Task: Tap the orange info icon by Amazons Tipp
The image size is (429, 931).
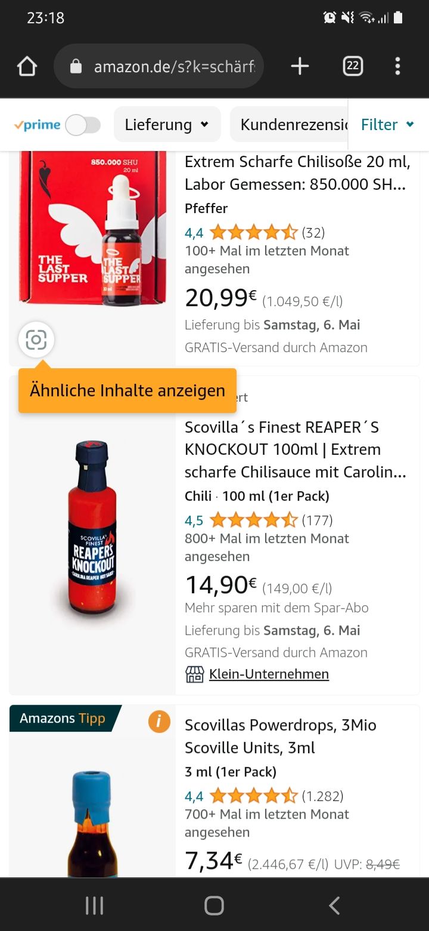Action: pyautogui.click(x=159, y=722)
